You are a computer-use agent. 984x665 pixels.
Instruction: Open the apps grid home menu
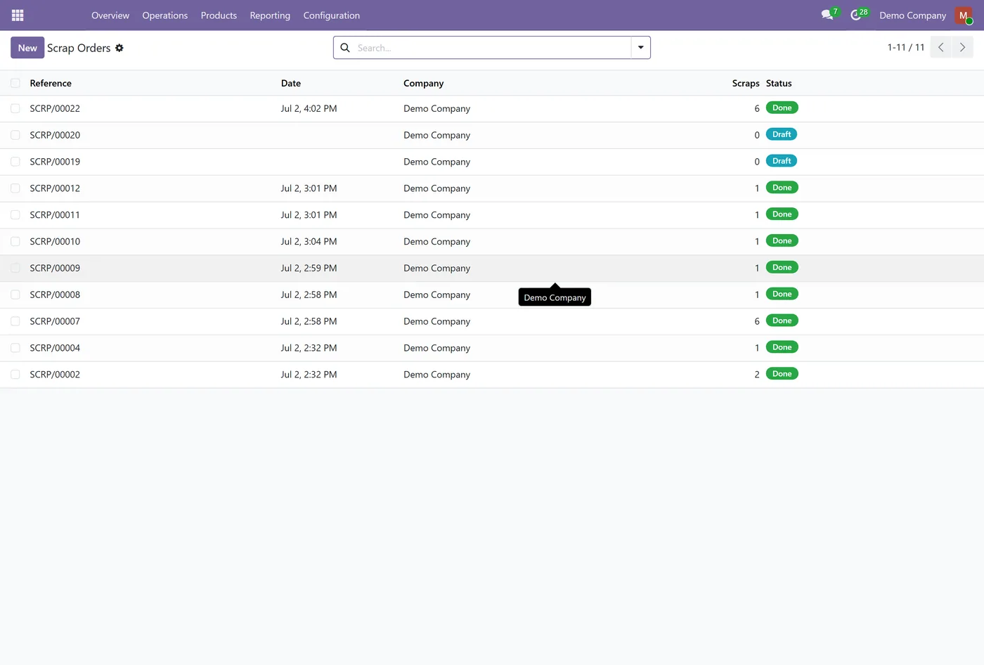coord(18,15)
